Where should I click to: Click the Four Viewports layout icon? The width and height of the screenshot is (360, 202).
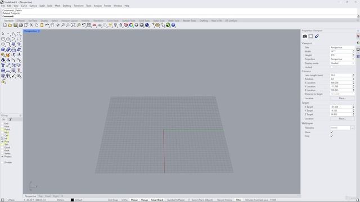pos(89,25)
